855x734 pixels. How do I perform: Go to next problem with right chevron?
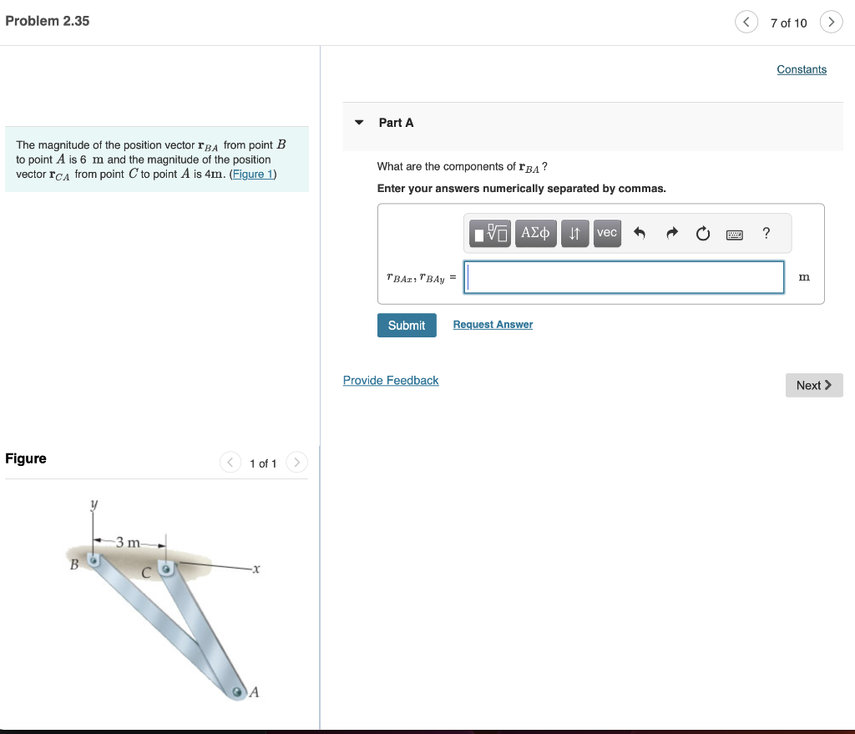(831, 22)
